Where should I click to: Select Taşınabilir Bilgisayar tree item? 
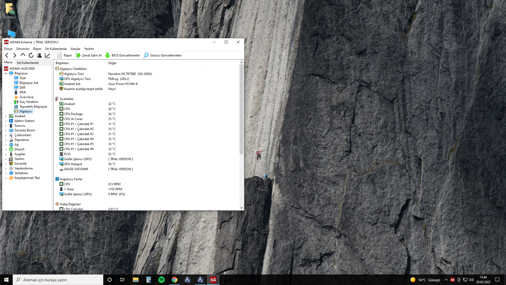[33, 107]
